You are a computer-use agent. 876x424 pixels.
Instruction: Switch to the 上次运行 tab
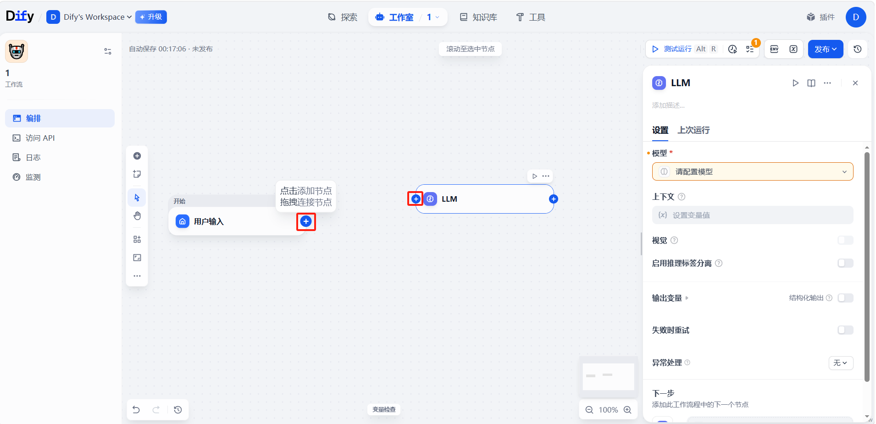tap(693, 130)
